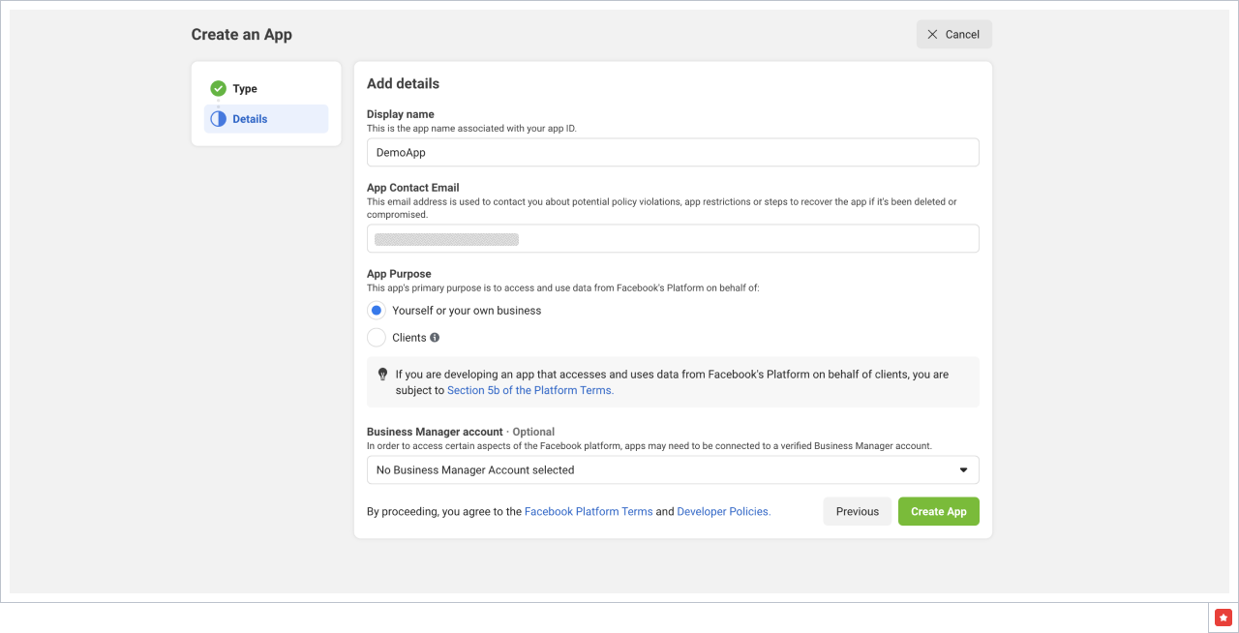The height and width of the screenshot is (633, 1239).
Task: Click the Display name field containing DemoApp
Action: pyautogui.click(x=673, y=153)
